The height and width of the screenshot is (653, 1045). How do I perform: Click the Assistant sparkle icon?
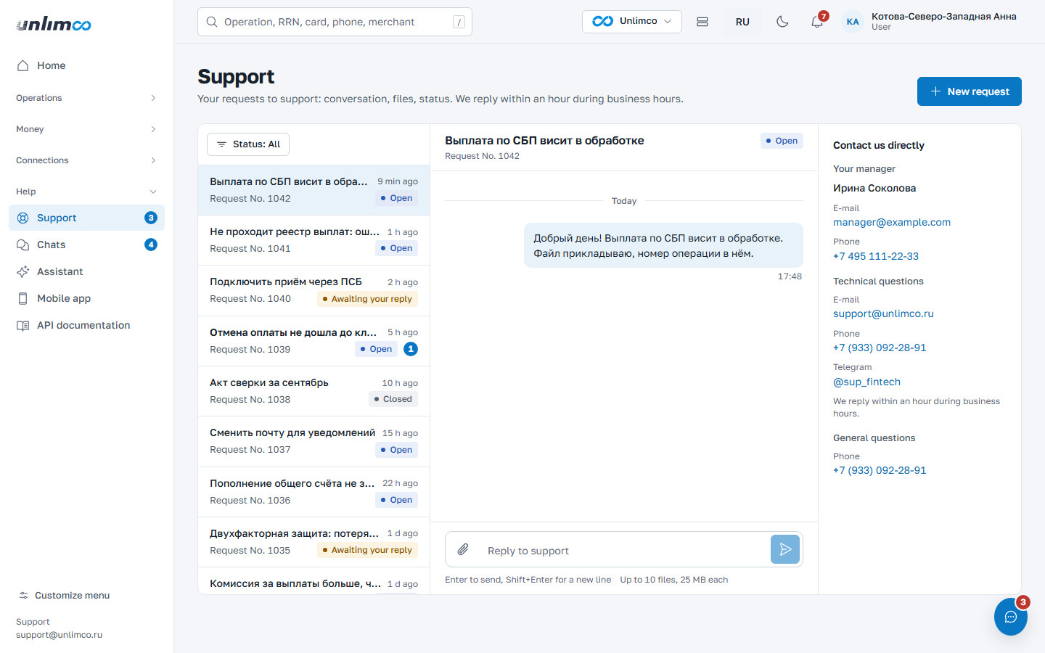[x=23, y=271]
